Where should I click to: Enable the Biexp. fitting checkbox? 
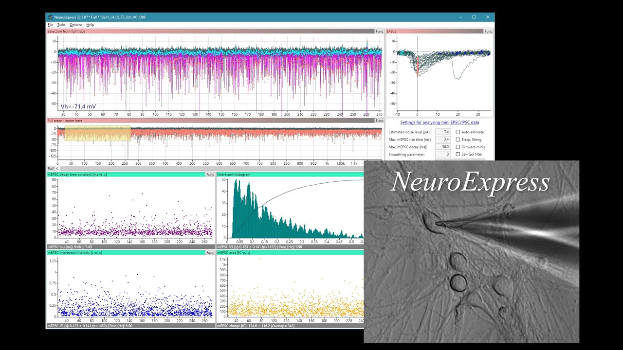coord(458,140)
